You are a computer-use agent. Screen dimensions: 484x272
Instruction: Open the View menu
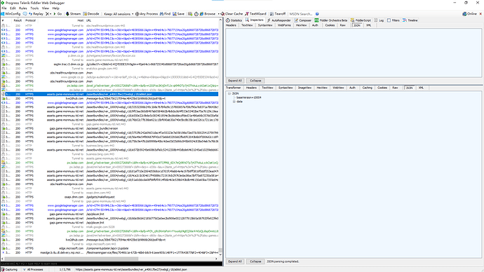(x=46, y=8)
